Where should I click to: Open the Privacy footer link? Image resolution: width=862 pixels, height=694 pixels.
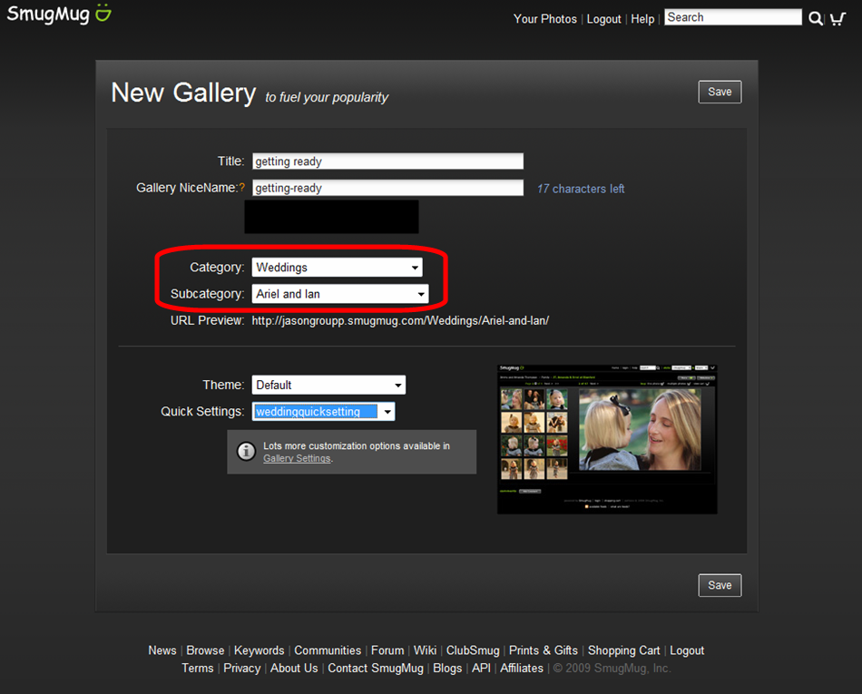[x=242, y=669]
